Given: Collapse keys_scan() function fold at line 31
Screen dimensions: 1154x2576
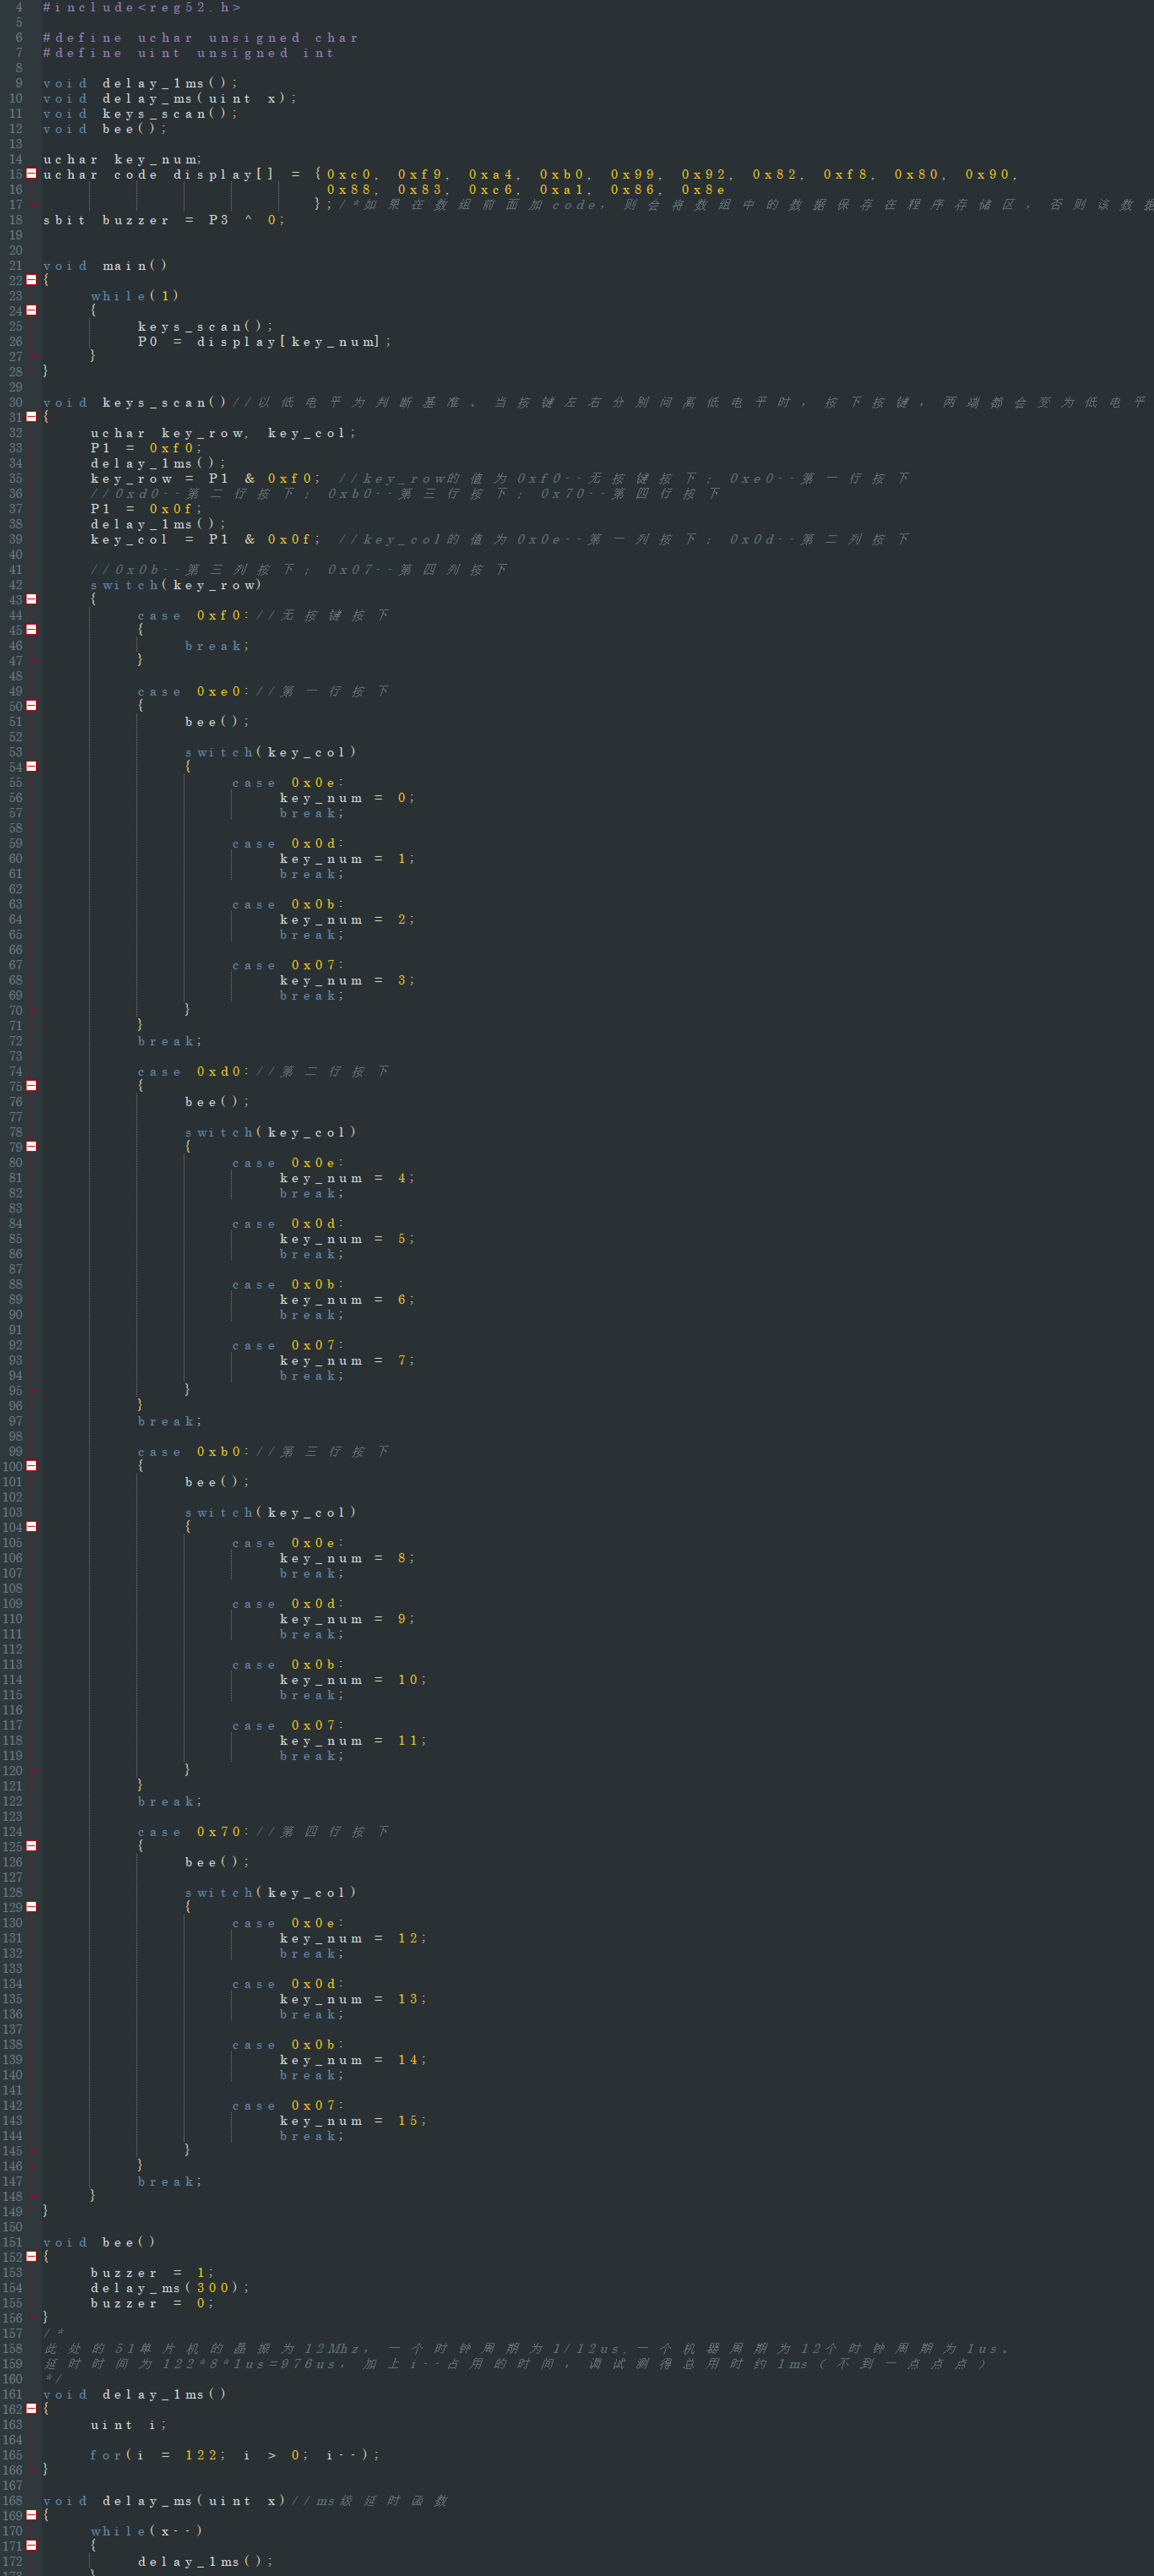Looking at the screenshot, I should tap(31, 417).
